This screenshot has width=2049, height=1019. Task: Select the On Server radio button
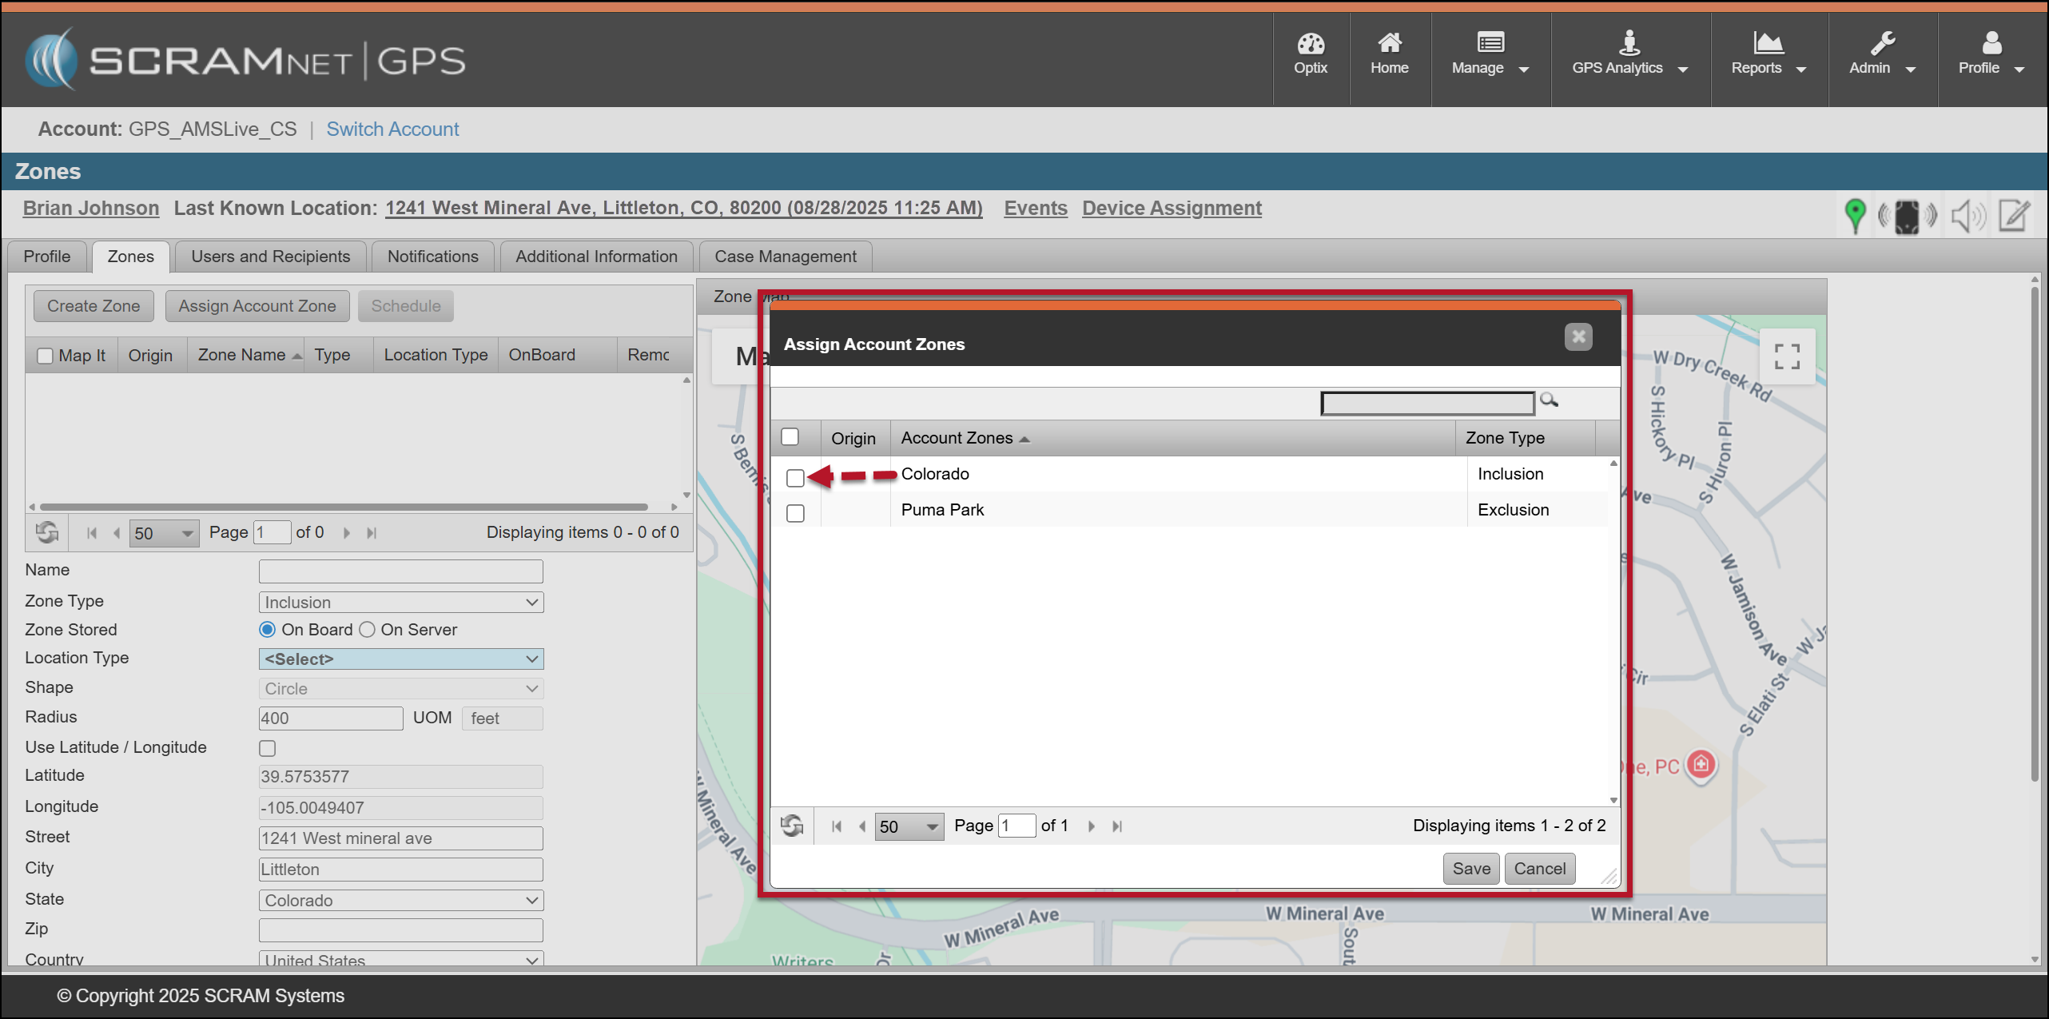pyautogui.click(x=367, y=630)
